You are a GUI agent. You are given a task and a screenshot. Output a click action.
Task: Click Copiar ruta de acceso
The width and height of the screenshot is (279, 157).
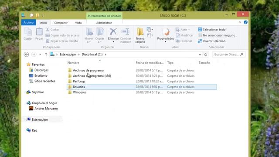tap(63, 35)
